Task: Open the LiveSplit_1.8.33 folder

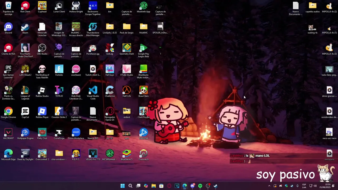Action: [110, 28]
